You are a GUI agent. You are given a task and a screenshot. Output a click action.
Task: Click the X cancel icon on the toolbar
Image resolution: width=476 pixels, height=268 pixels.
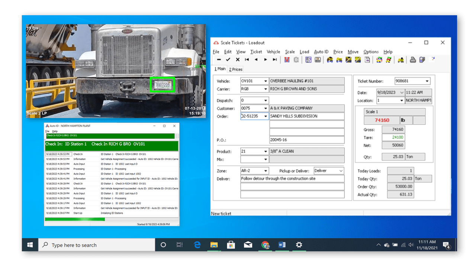237,60
